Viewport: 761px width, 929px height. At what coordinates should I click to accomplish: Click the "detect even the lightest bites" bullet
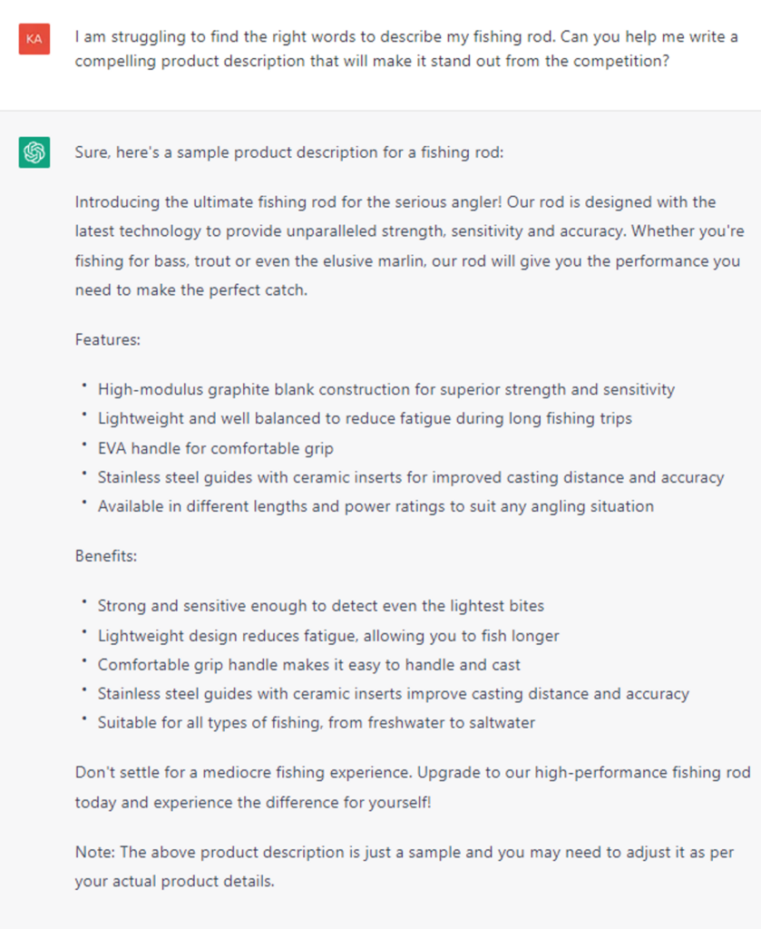click(x=320, y=605)
